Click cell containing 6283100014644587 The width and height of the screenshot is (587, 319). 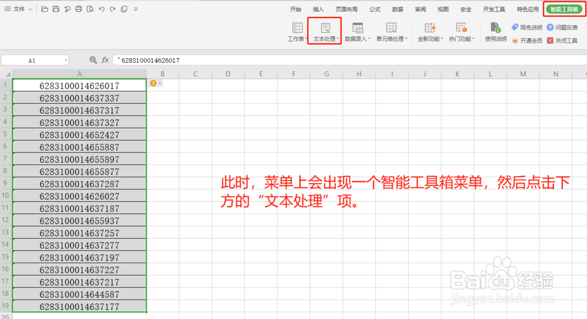(79, 294)
